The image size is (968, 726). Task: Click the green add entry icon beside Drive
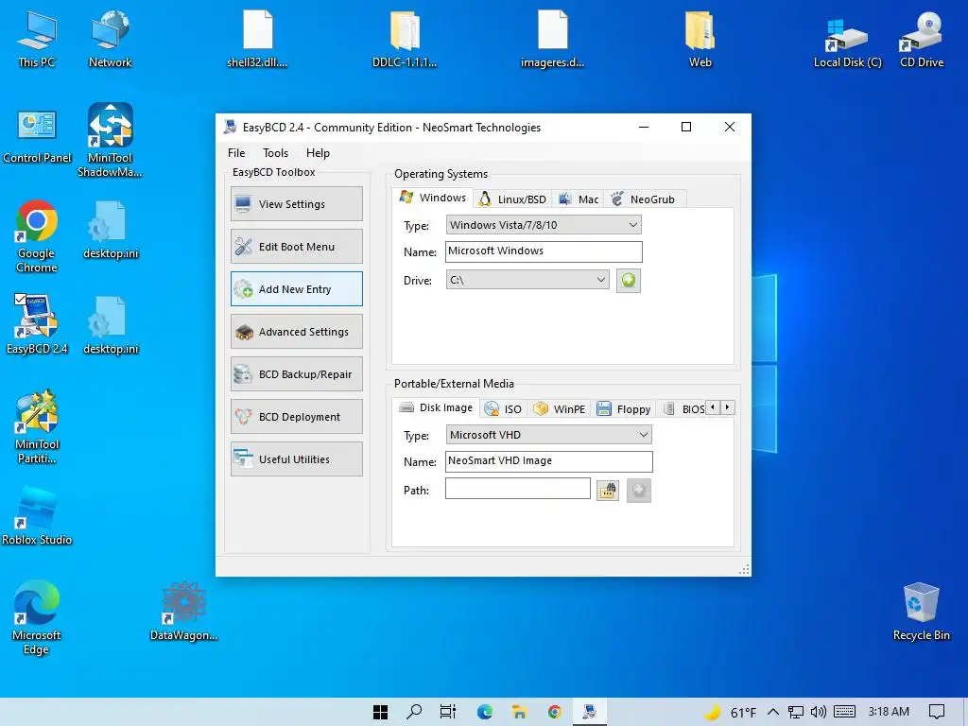coord(628,280)
